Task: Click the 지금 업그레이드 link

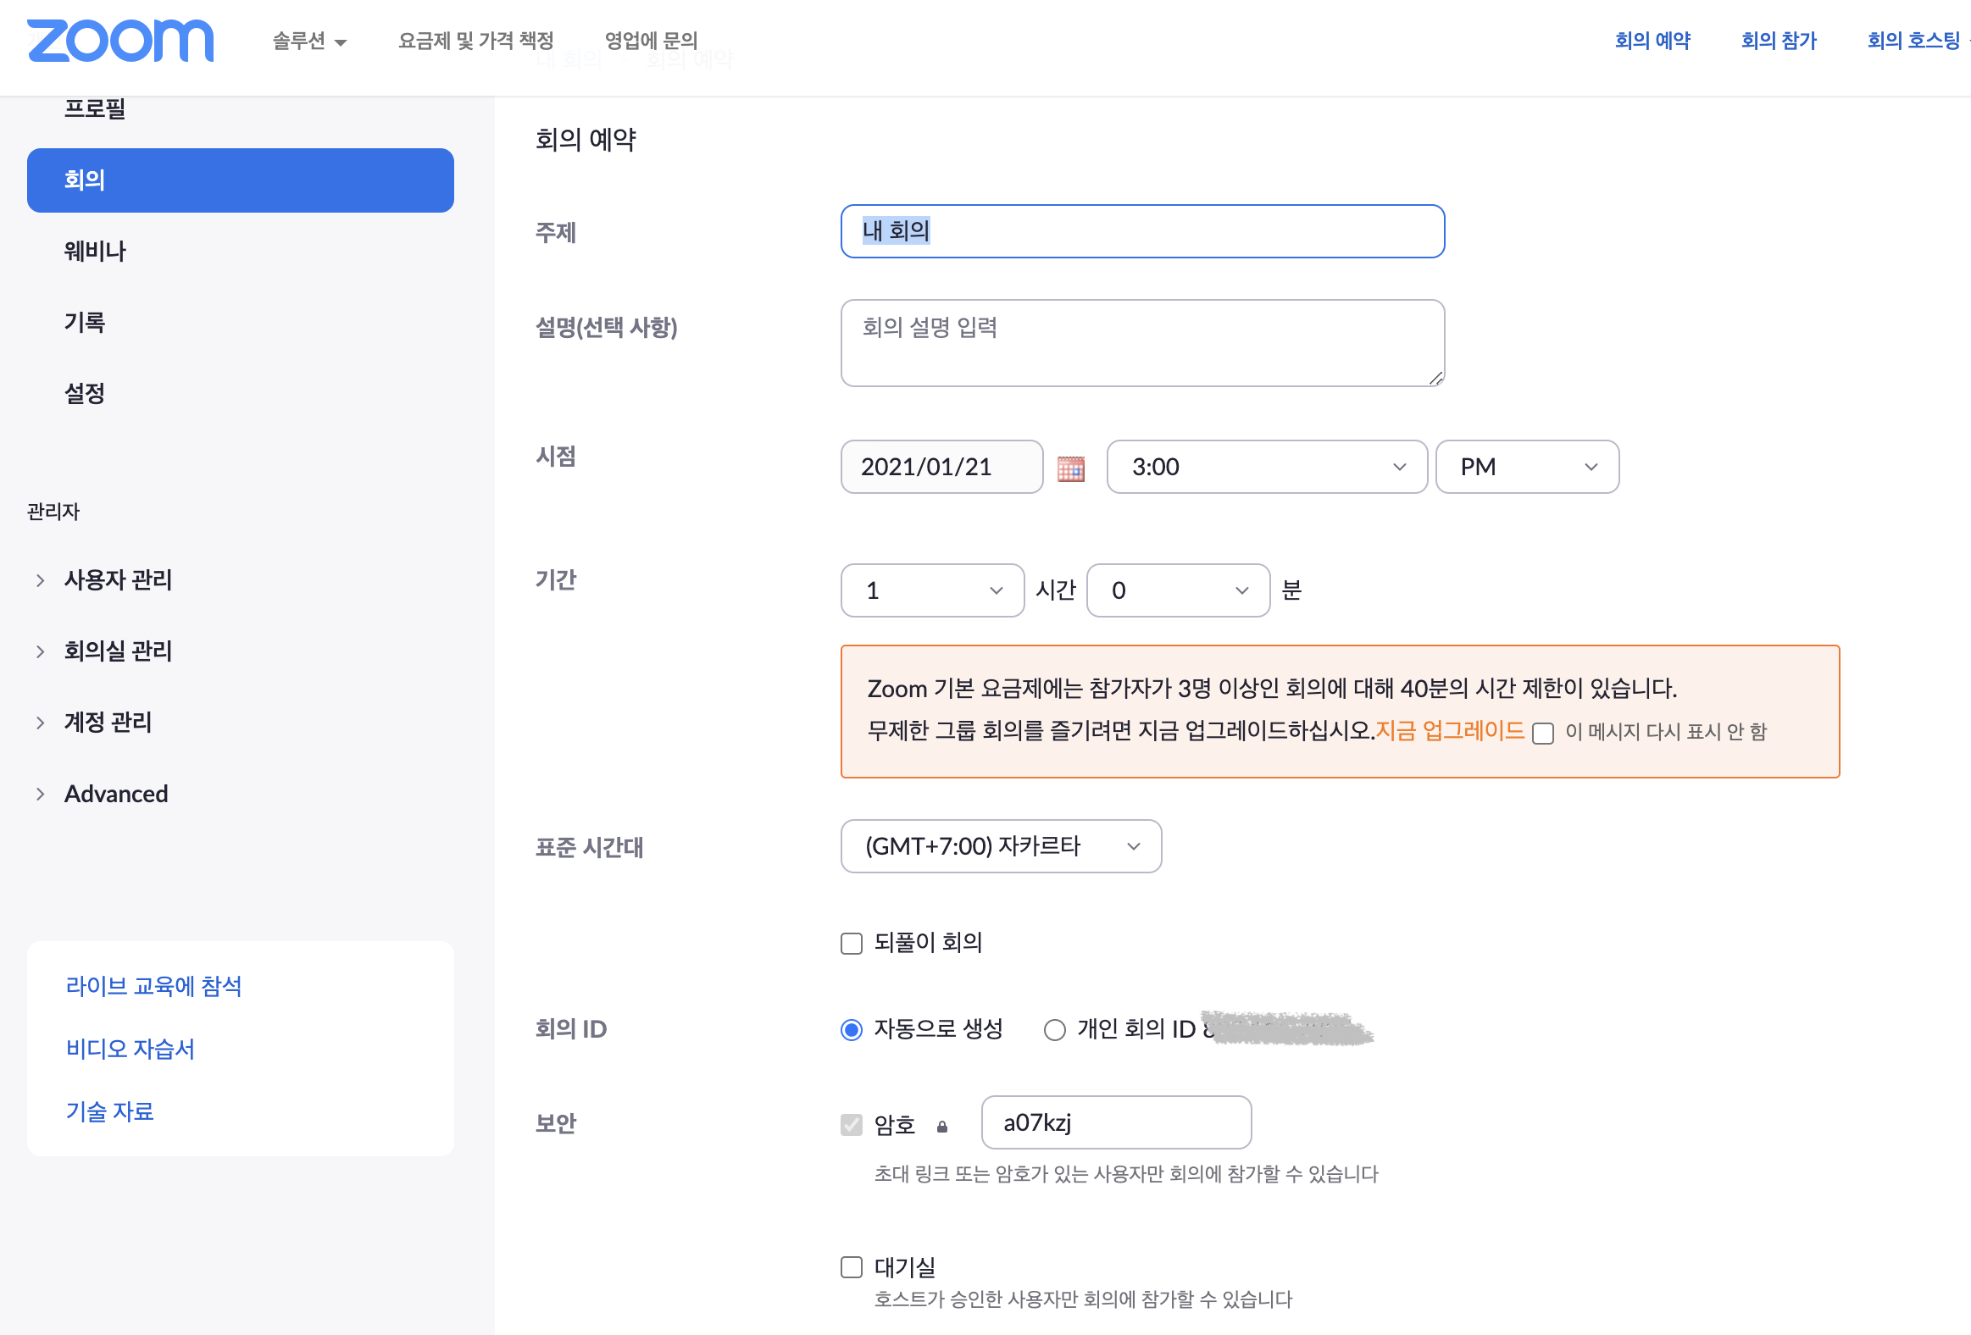Action: (x=1449, y=731)
